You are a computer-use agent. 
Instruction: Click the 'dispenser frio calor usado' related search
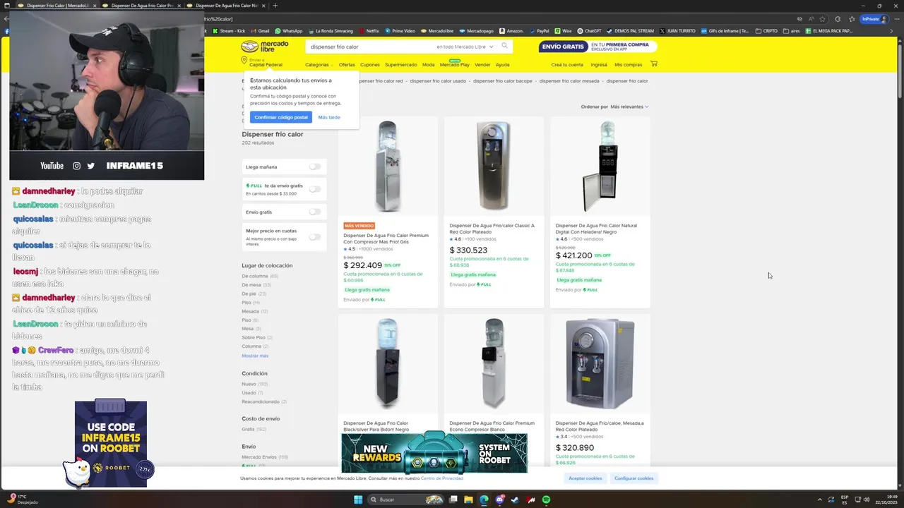pos(438,81)
